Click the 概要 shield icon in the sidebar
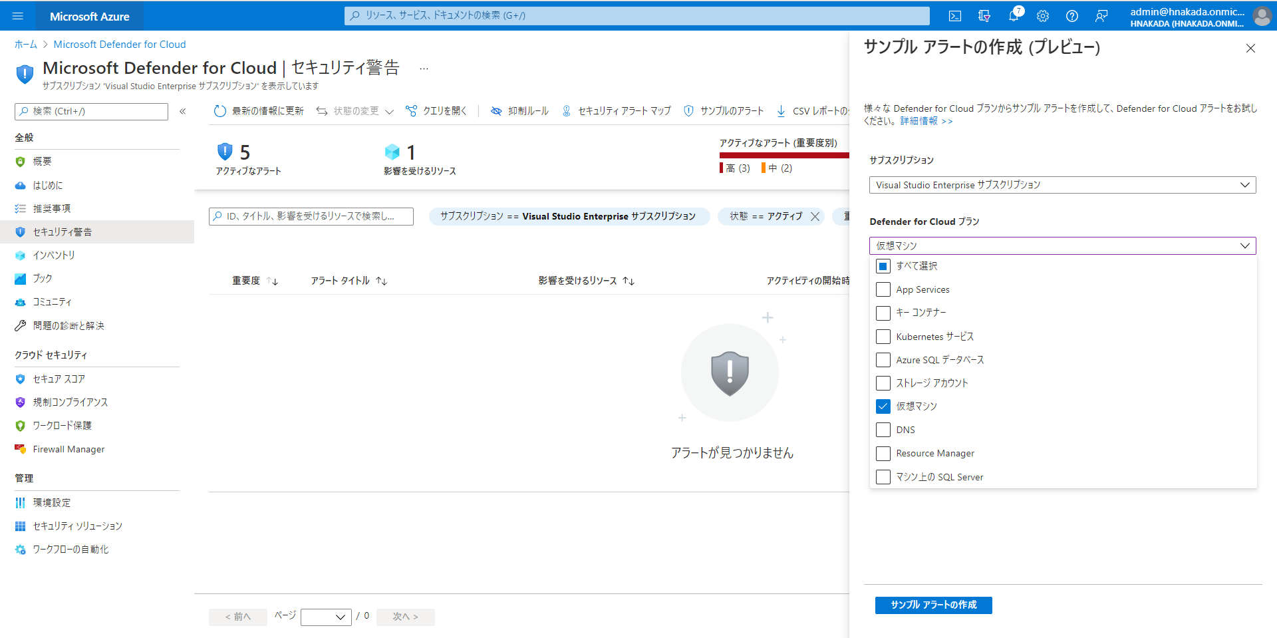 pos(21,162)
